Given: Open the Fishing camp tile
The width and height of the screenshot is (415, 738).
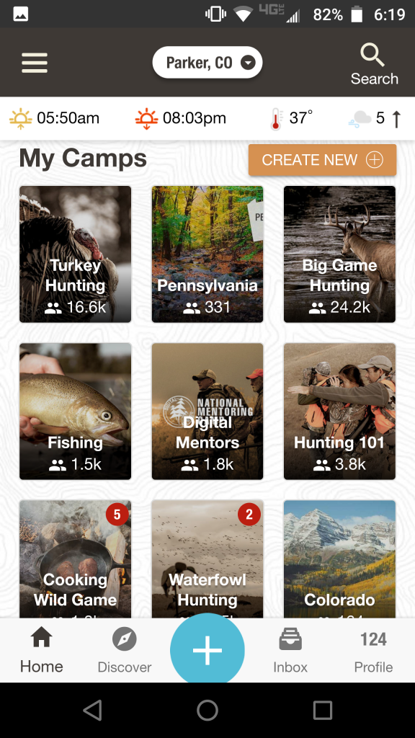Looking at the screenshot, I should (x=75, y=412).
